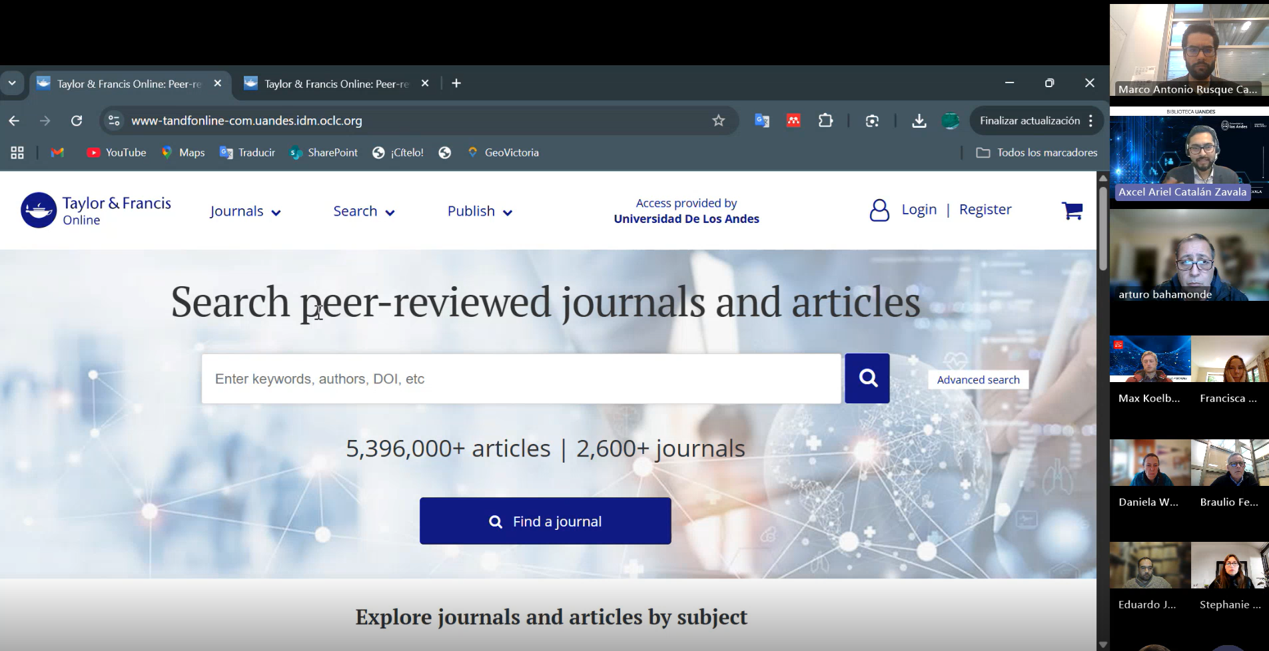1269x651 pixels.
Task: Expand the Journals dropdown menu
Action: pyautogui.click(x=245, y=212)
